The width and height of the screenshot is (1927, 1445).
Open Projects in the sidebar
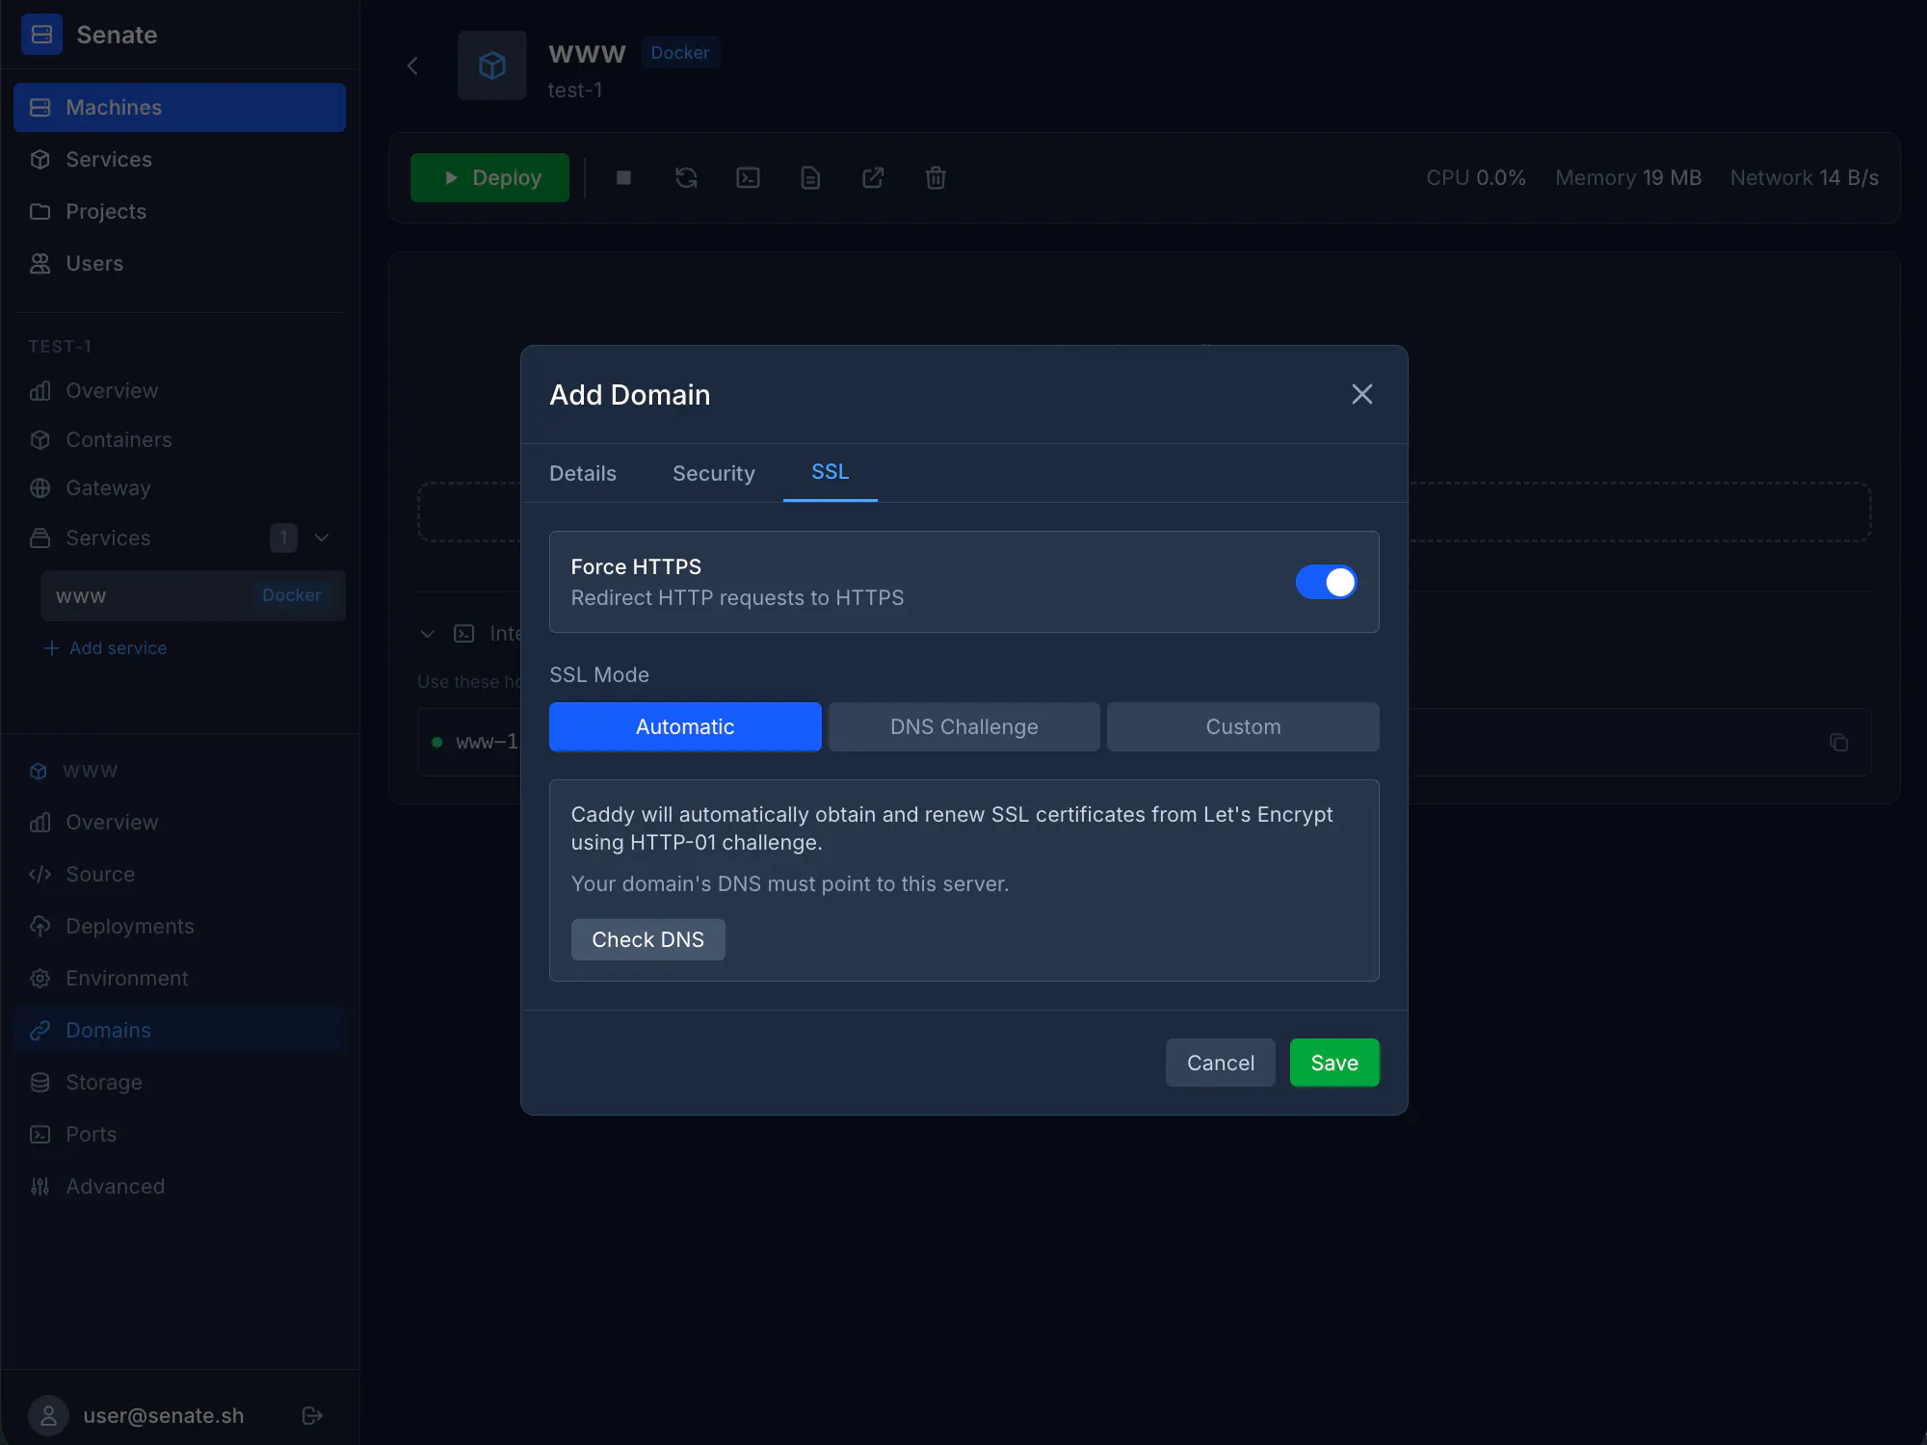pyautogui.click(x=179, y=211)
